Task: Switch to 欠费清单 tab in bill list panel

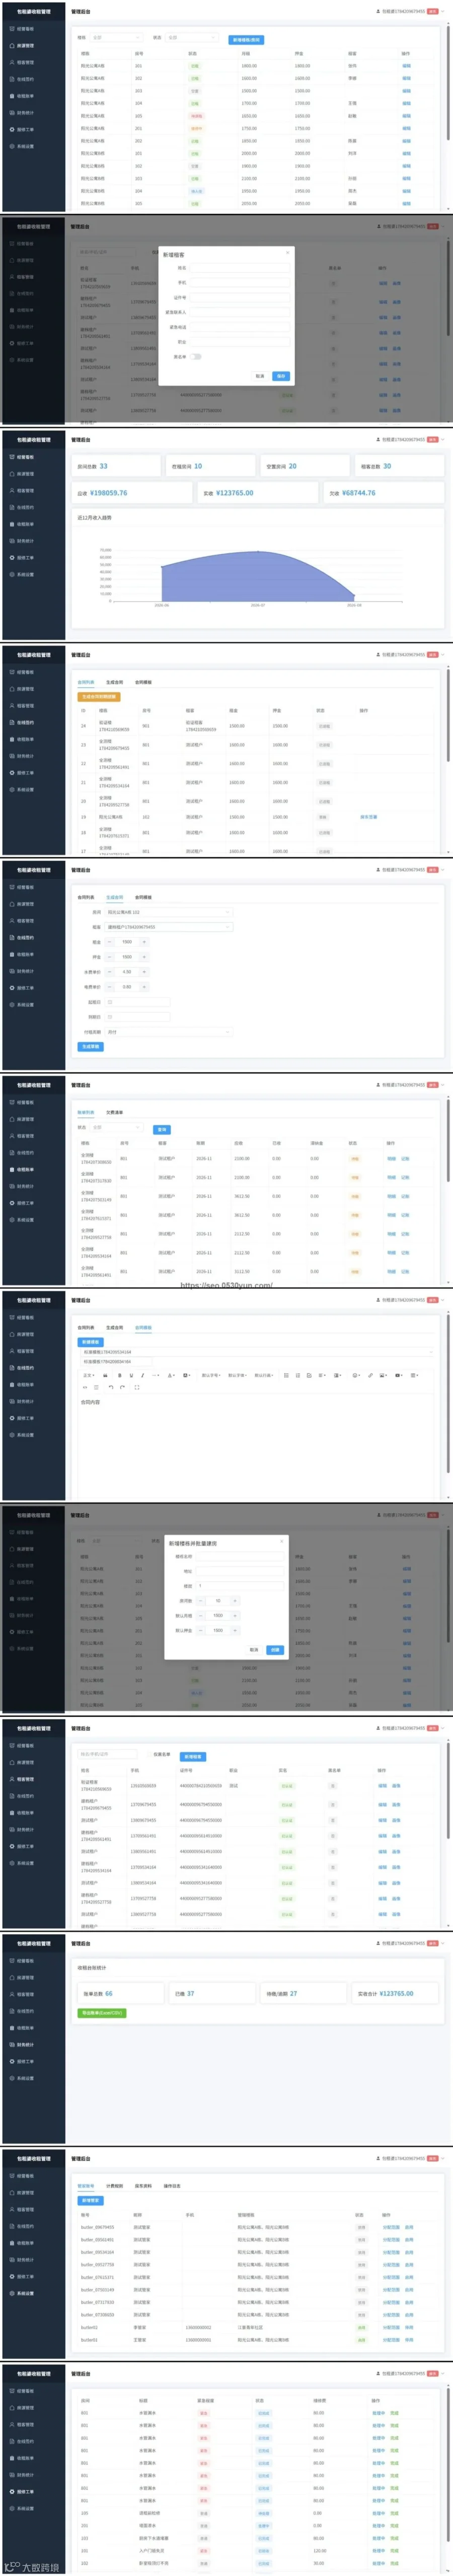Action: click(115, 1112)
